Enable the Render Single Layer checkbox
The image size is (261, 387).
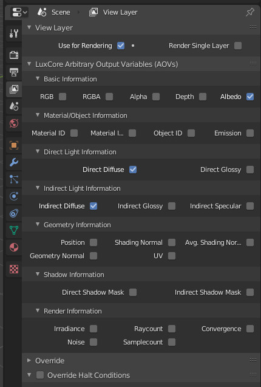point(238,46)
